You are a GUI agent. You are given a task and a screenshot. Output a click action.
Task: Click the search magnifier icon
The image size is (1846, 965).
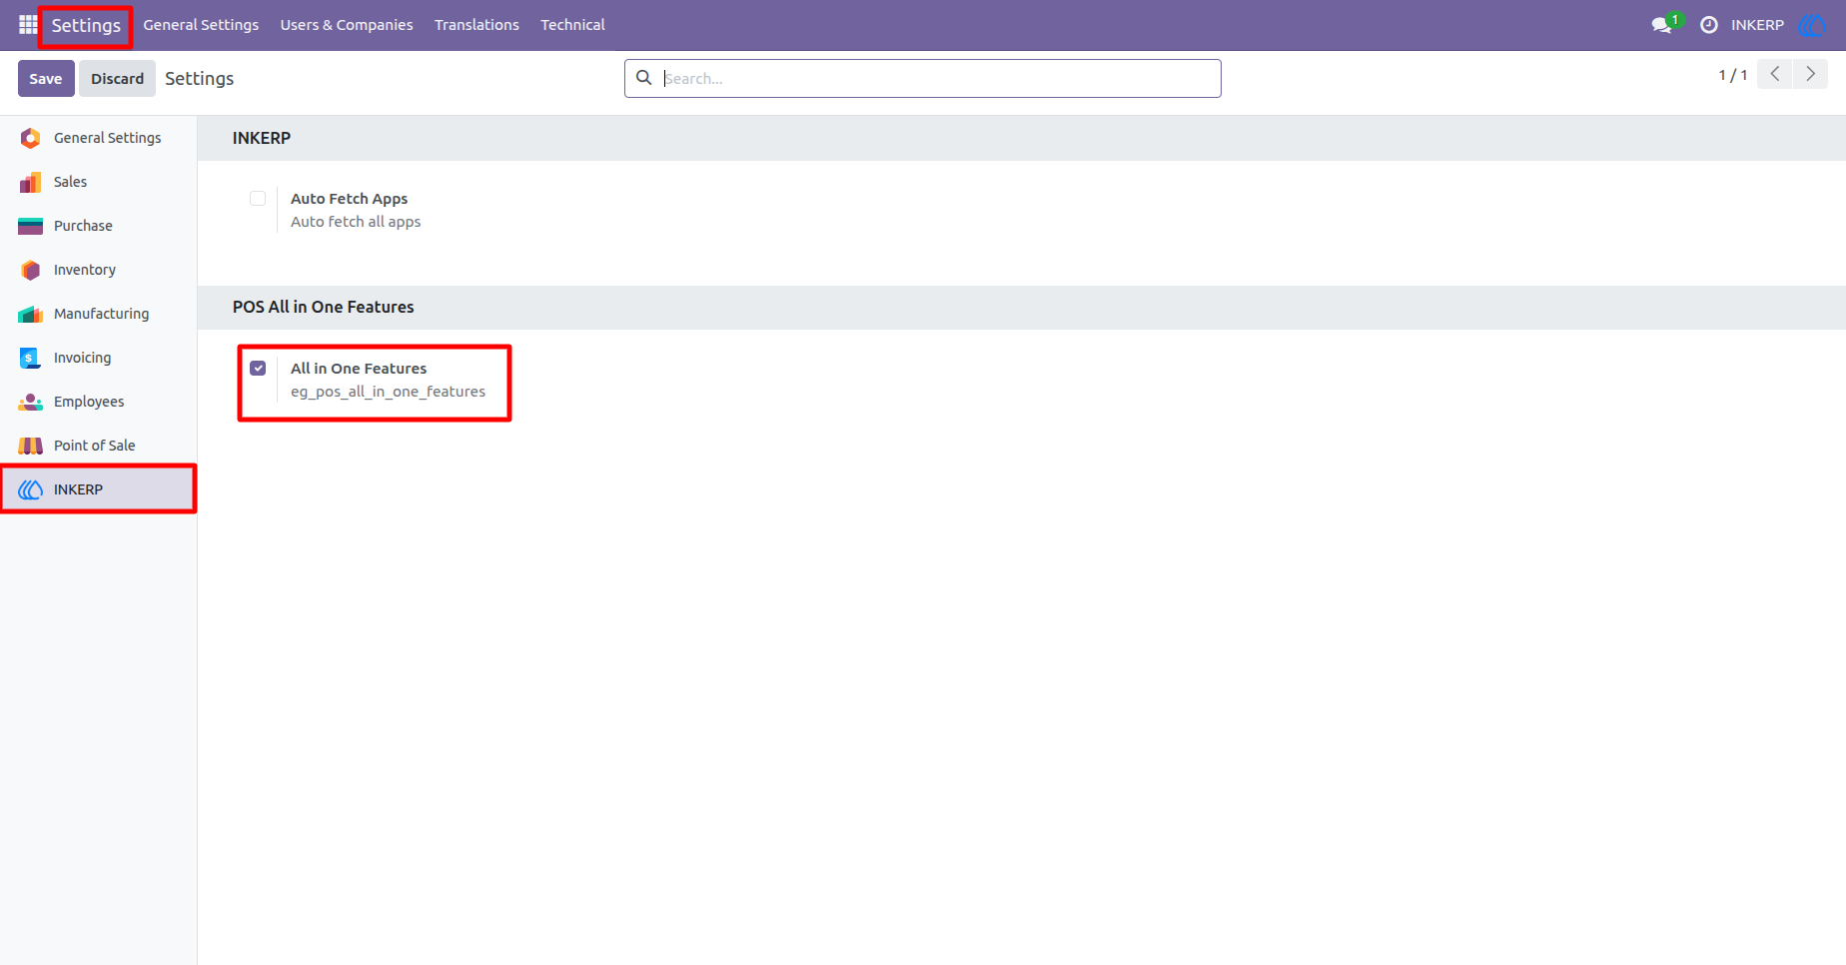click(x=644, y=78)
